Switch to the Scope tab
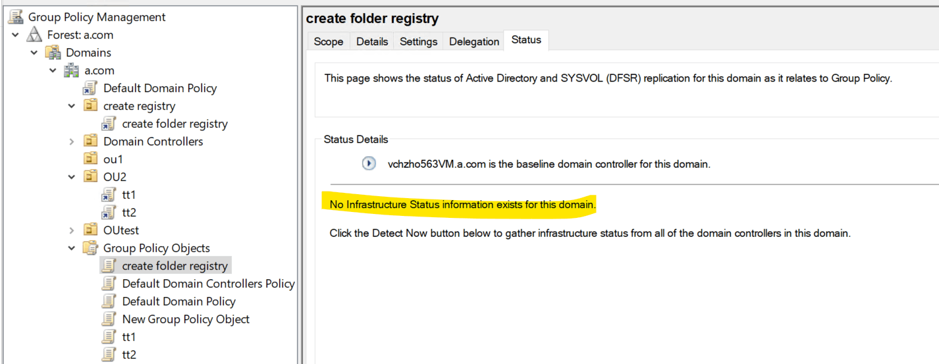Image resolution: width=939 pixels, height=364 pixels. 329,41
